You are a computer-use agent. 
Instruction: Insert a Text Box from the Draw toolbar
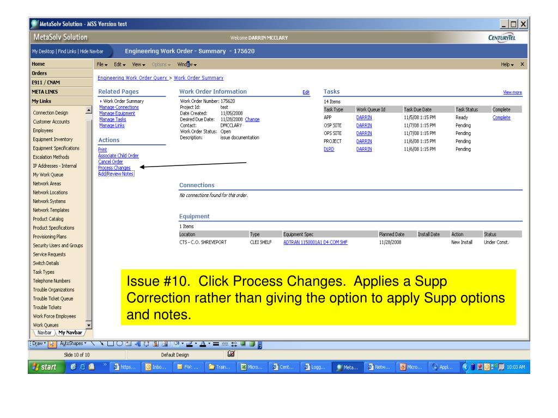pyautogui.click(x=128, y=344)
